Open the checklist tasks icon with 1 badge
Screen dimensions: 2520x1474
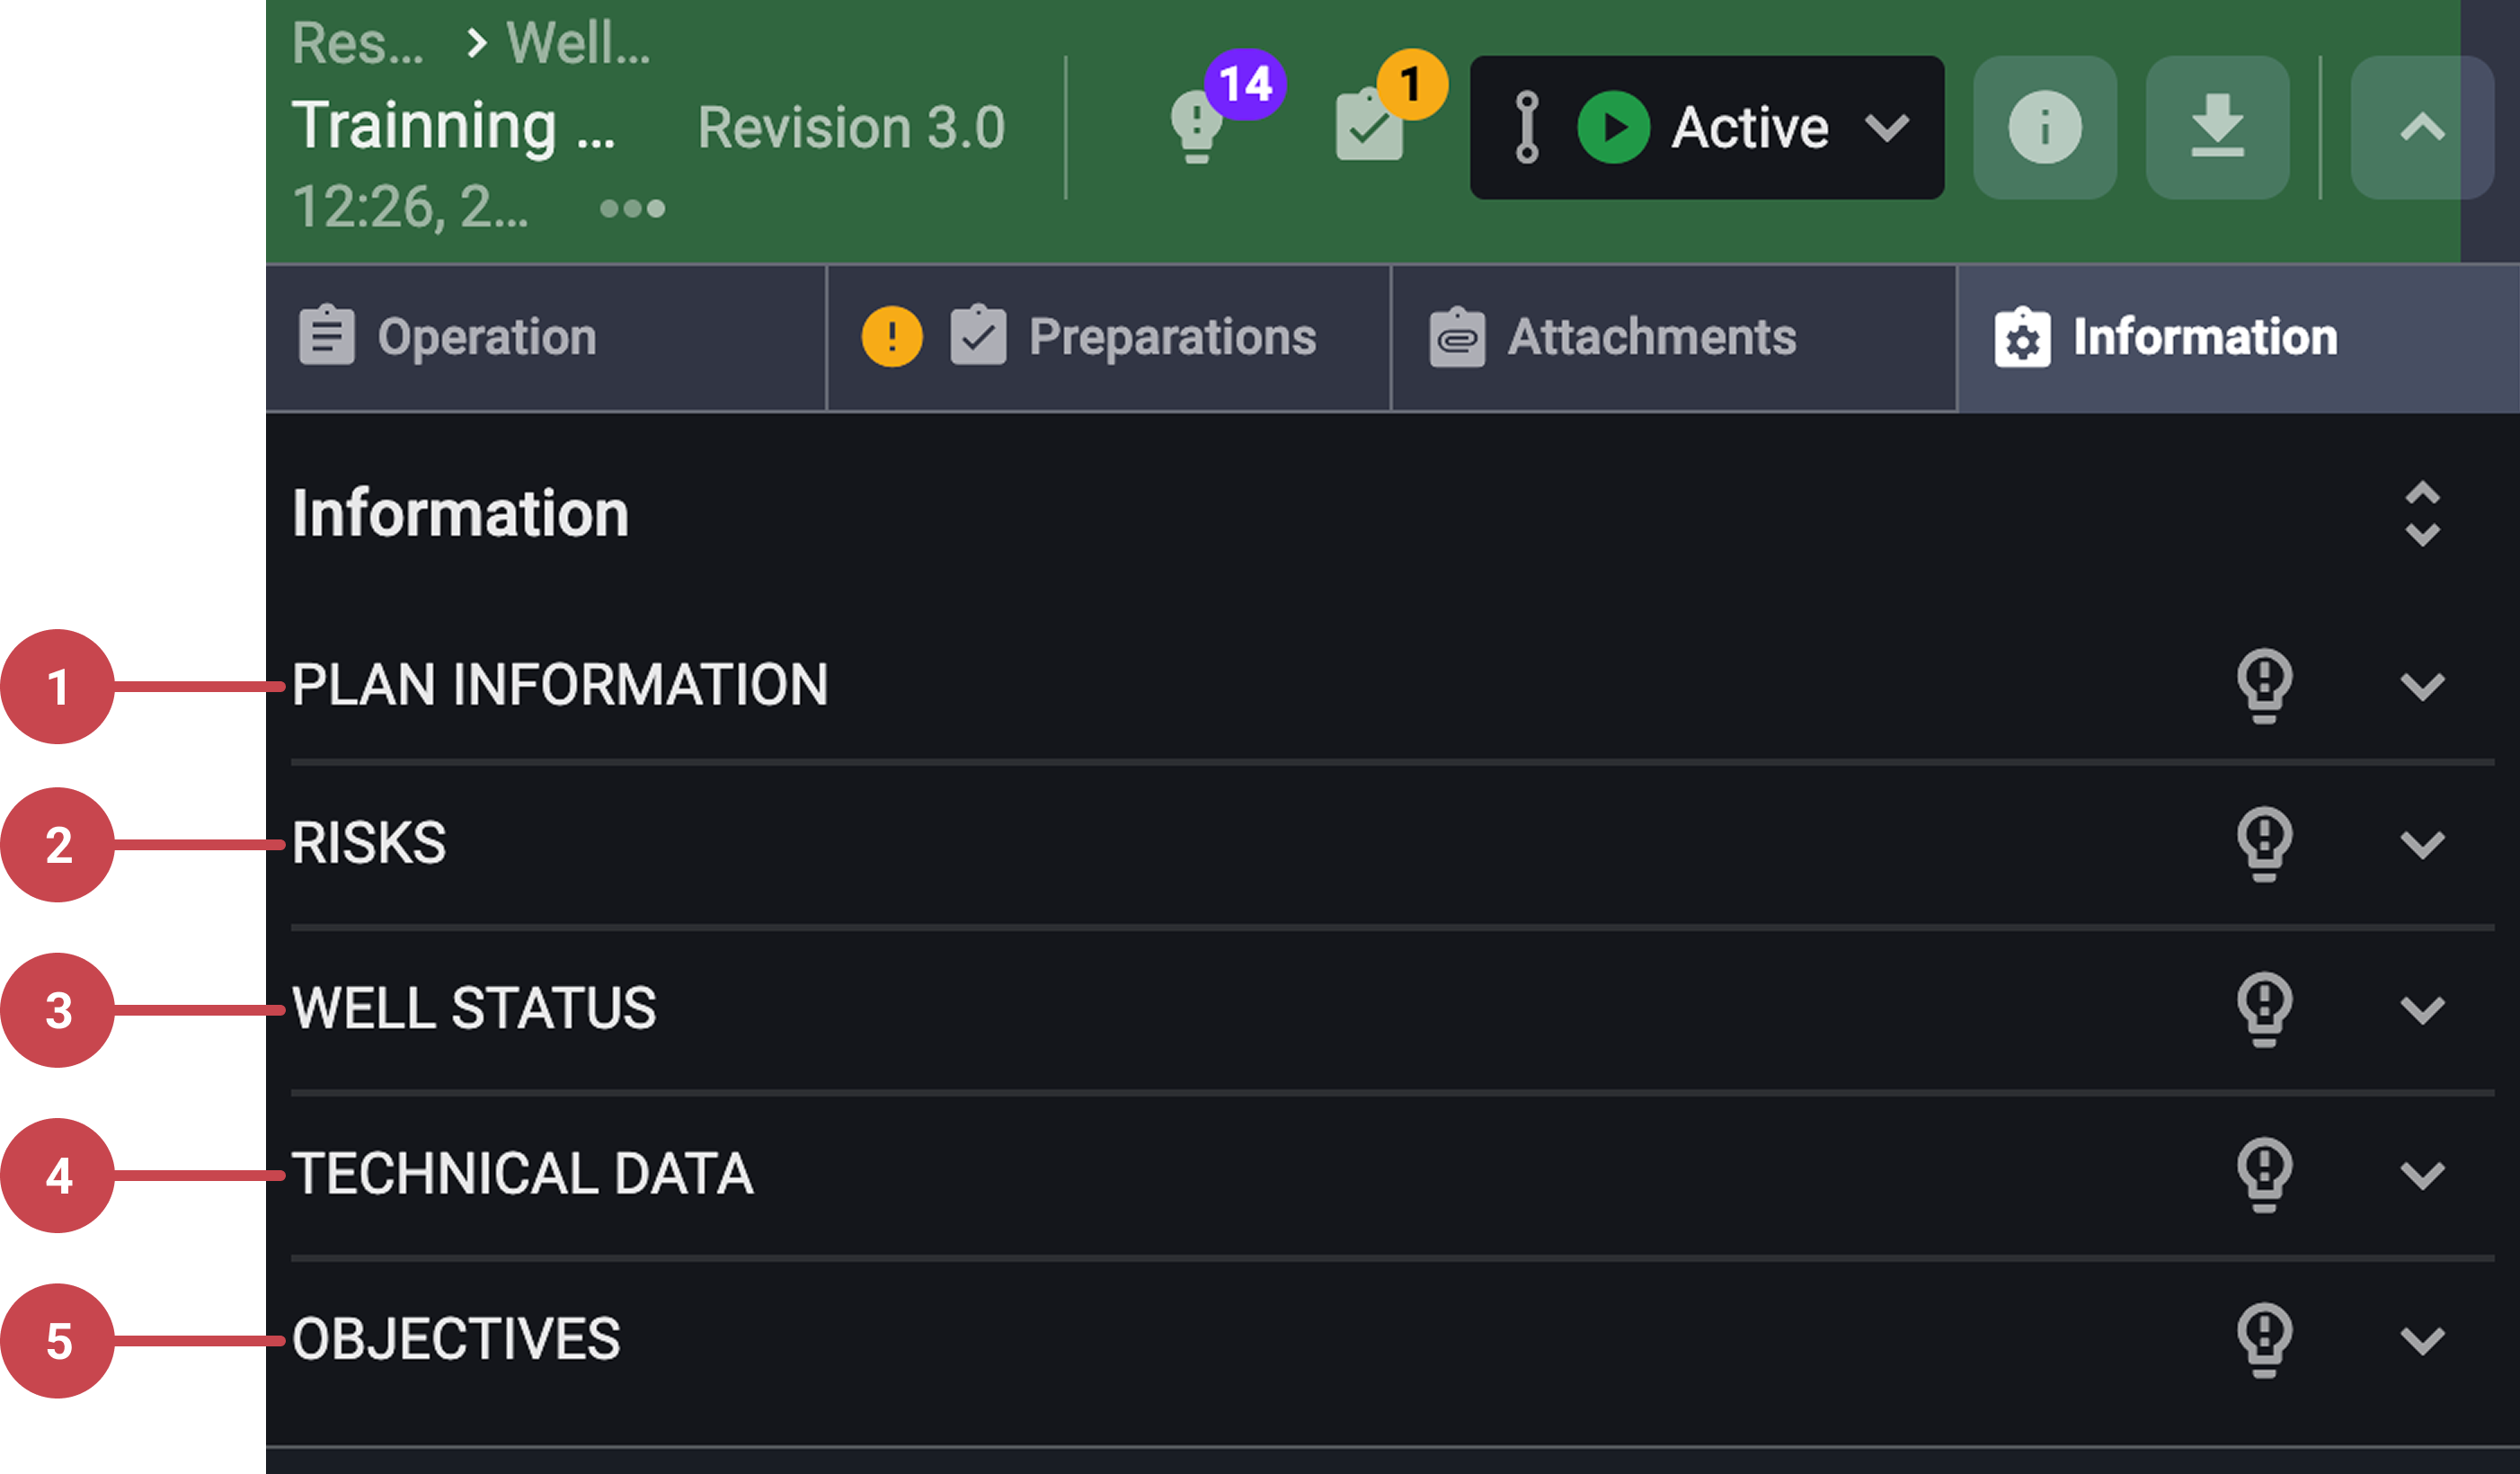coord(1370,126)
